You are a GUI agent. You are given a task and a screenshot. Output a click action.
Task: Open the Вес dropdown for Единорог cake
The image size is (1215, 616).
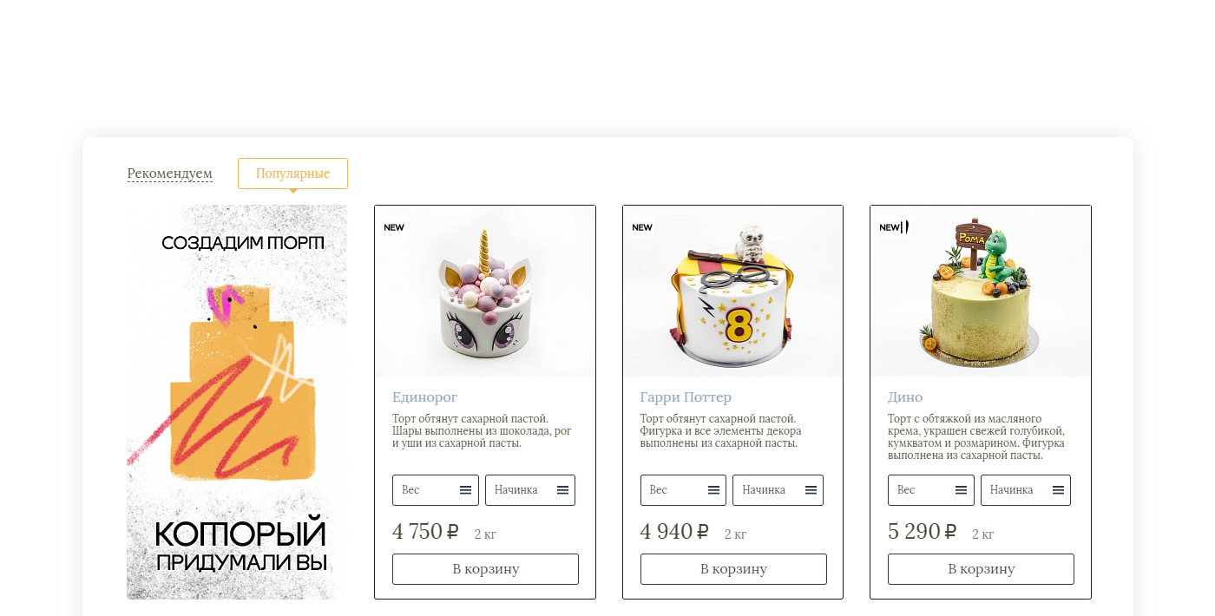click(436, 490)
